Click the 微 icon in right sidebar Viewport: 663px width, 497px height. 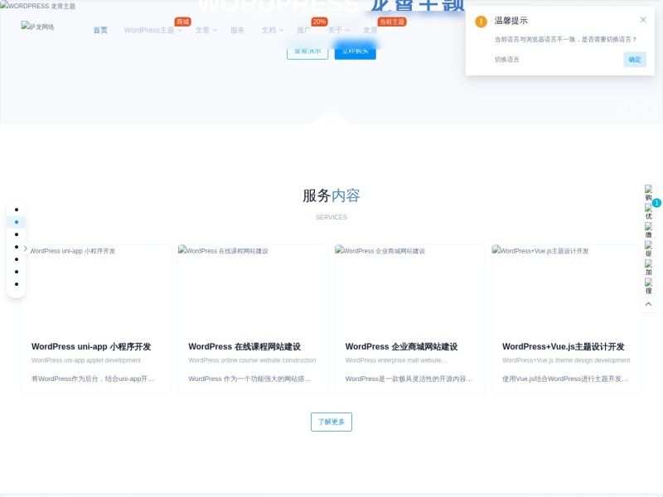[648, 230]
